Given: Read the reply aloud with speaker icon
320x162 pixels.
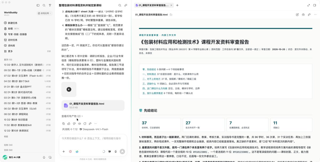Looking at the screenshot, I should coord(79,123).
